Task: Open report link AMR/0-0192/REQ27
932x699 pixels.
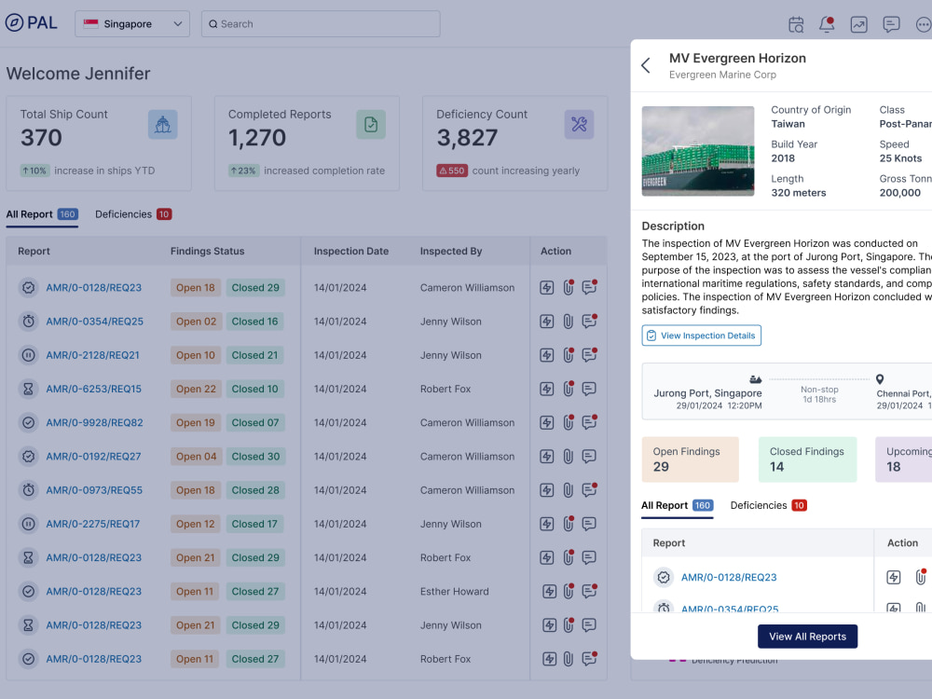Action: pos(93,457)
